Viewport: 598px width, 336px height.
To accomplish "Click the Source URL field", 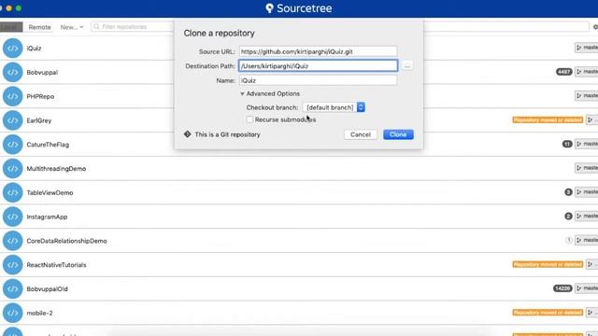I will [x=318, y=51].
